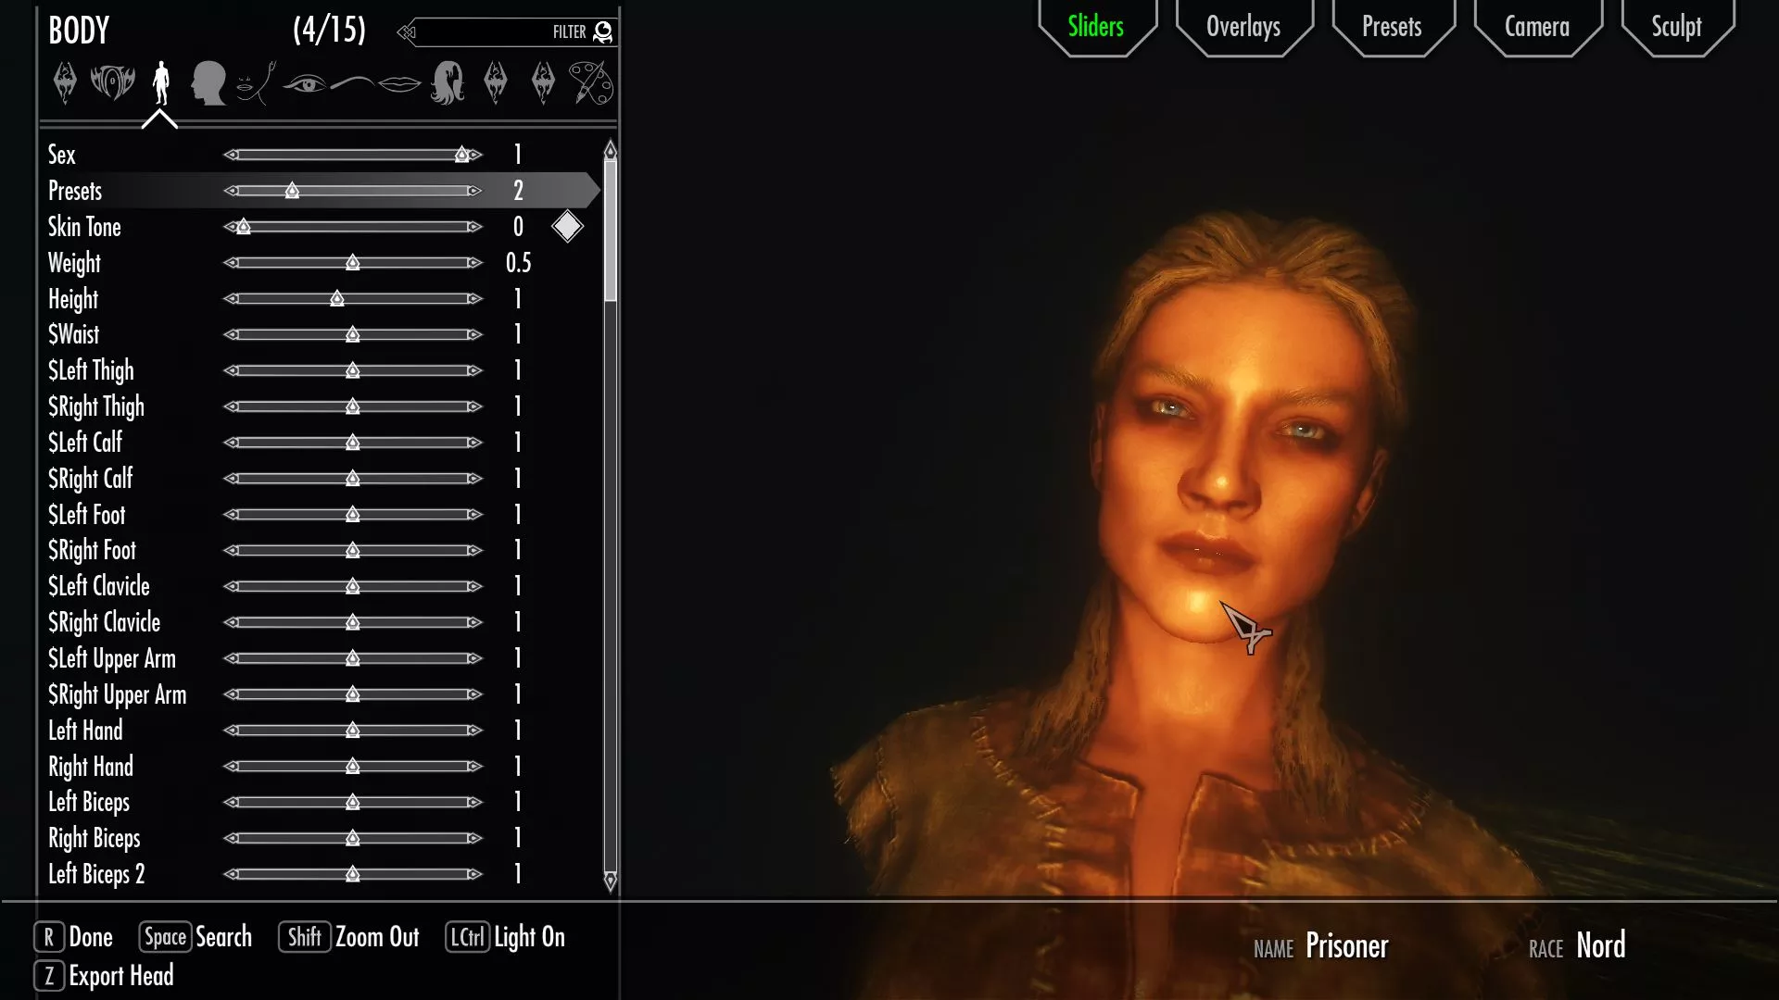
Task: Select the dragon logo icon beside the palette
Action: point(543,83)
